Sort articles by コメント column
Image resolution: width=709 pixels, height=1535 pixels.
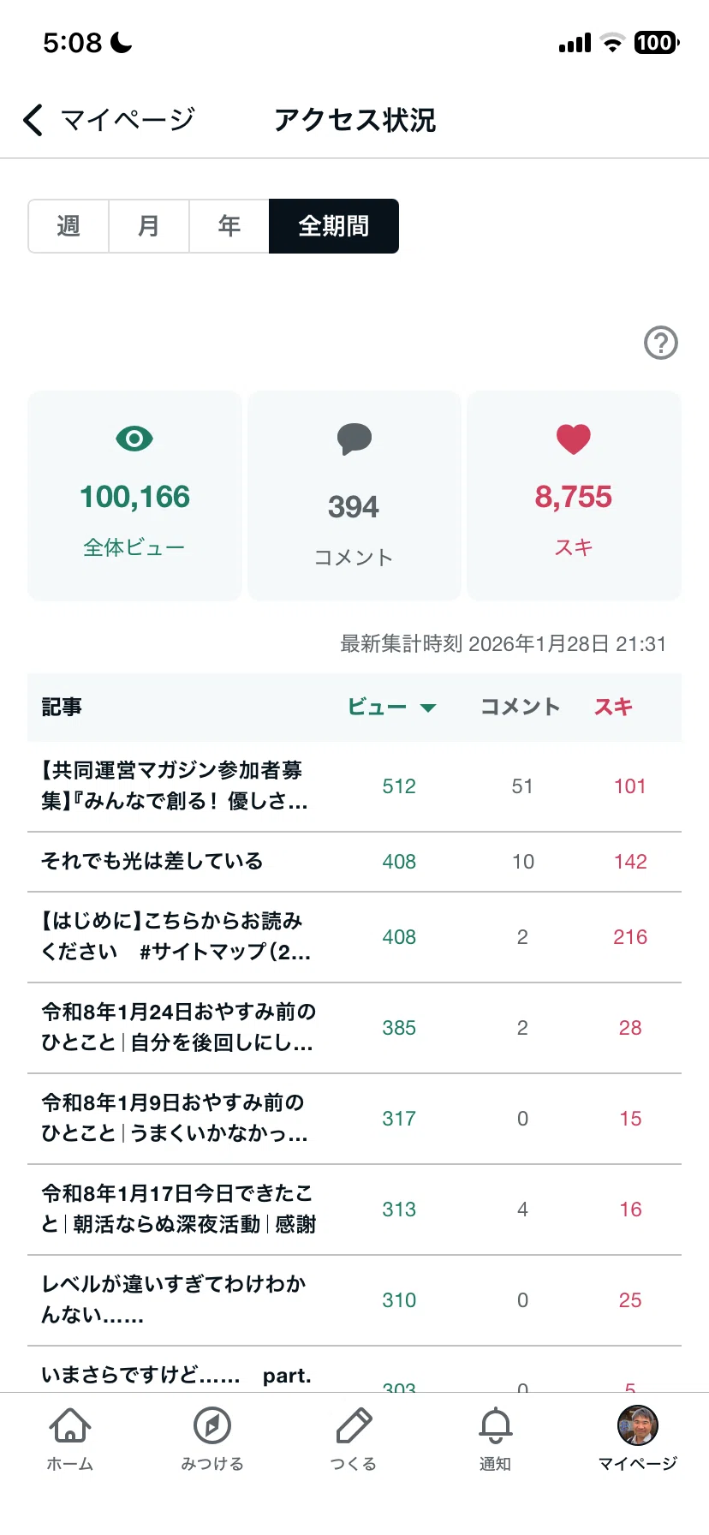tap(520, 707)
